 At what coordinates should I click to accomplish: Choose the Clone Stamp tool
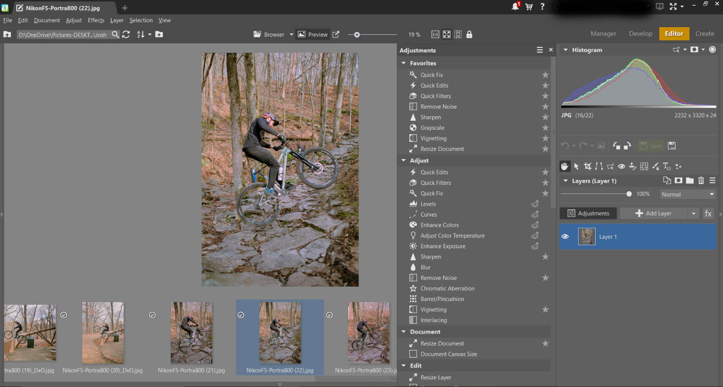click(633, 166)
